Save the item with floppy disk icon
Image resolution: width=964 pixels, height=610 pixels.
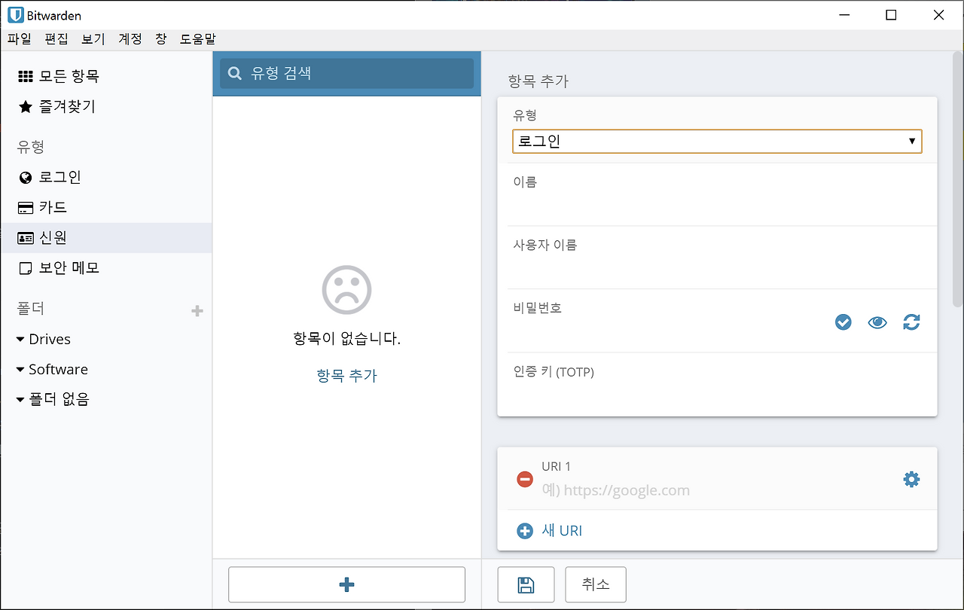526,584
